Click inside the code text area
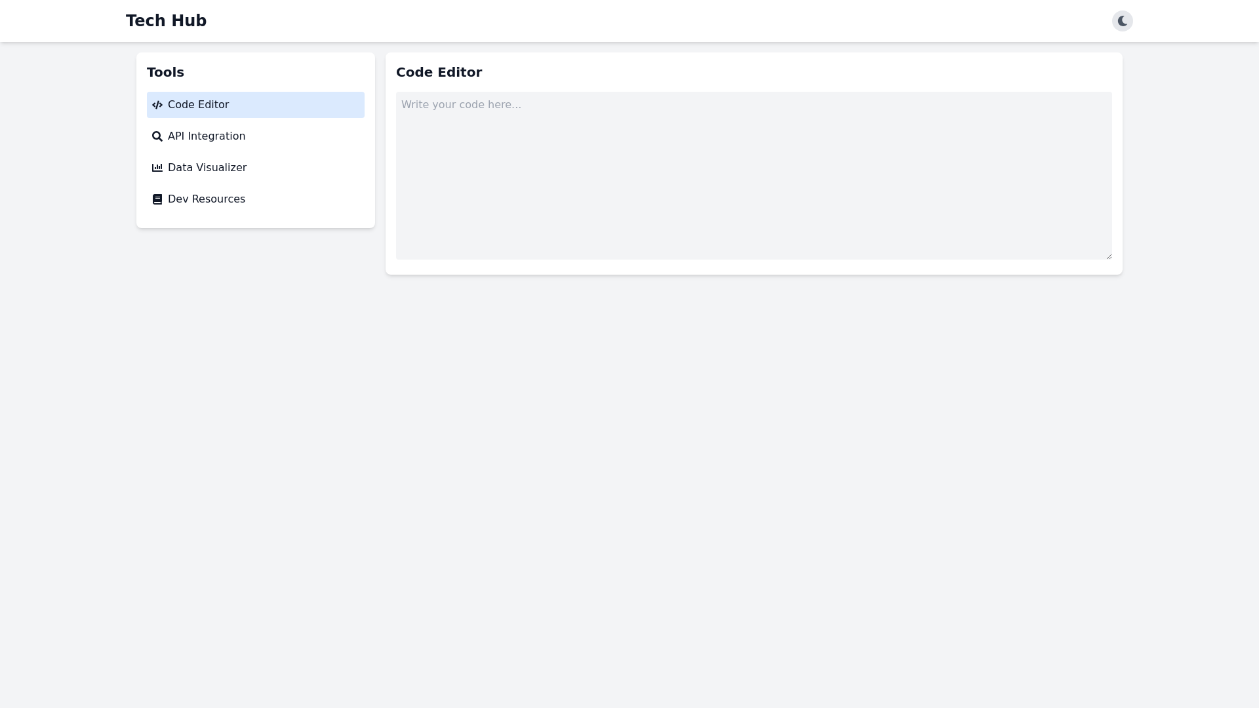1259x708 pixels. coord(753,174)
